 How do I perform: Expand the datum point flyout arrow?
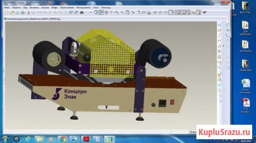coord(224,46)
